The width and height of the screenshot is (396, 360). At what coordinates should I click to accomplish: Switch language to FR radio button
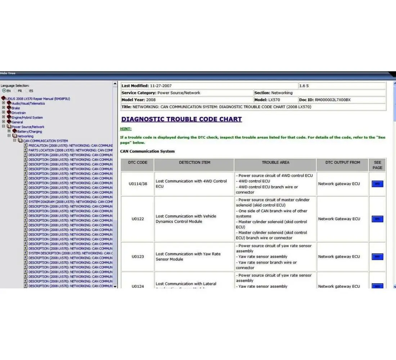[x=15, y=91]
